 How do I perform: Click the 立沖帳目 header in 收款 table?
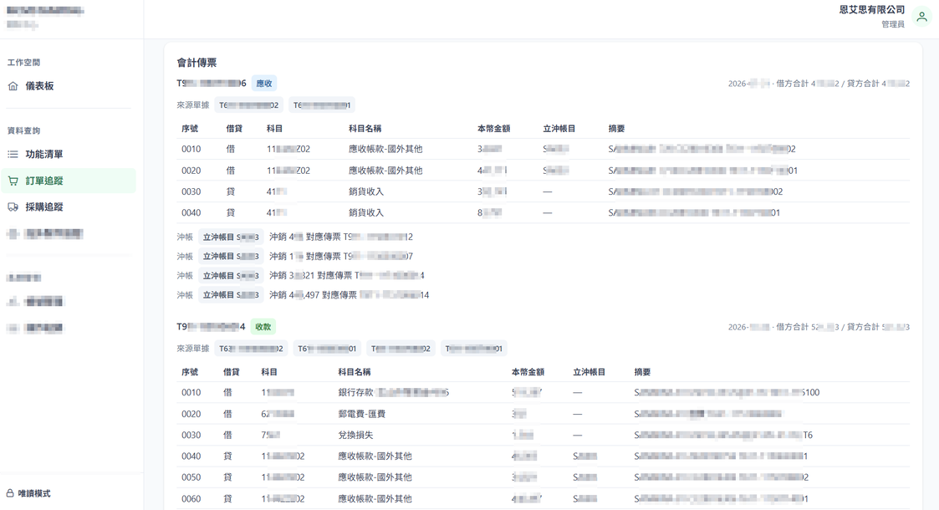point(589,372)
